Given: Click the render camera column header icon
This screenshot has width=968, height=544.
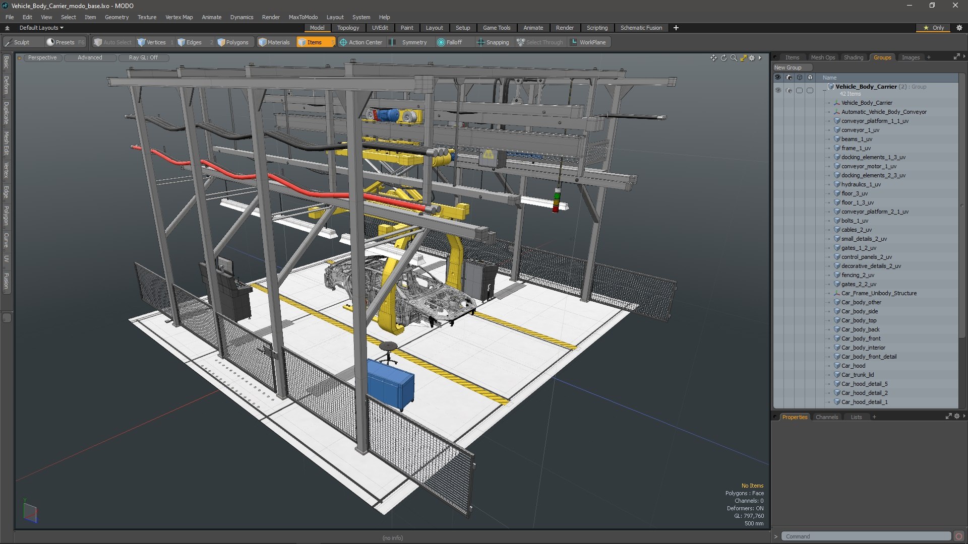Looking at the screenshot, I should pos(789,78).
